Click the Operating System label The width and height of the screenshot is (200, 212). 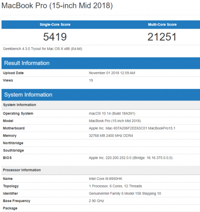[x=18, y=113]
